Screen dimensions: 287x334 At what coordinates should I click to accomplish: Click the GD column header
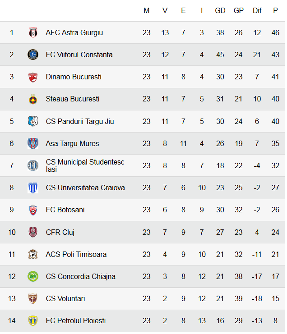click(220, 10)
